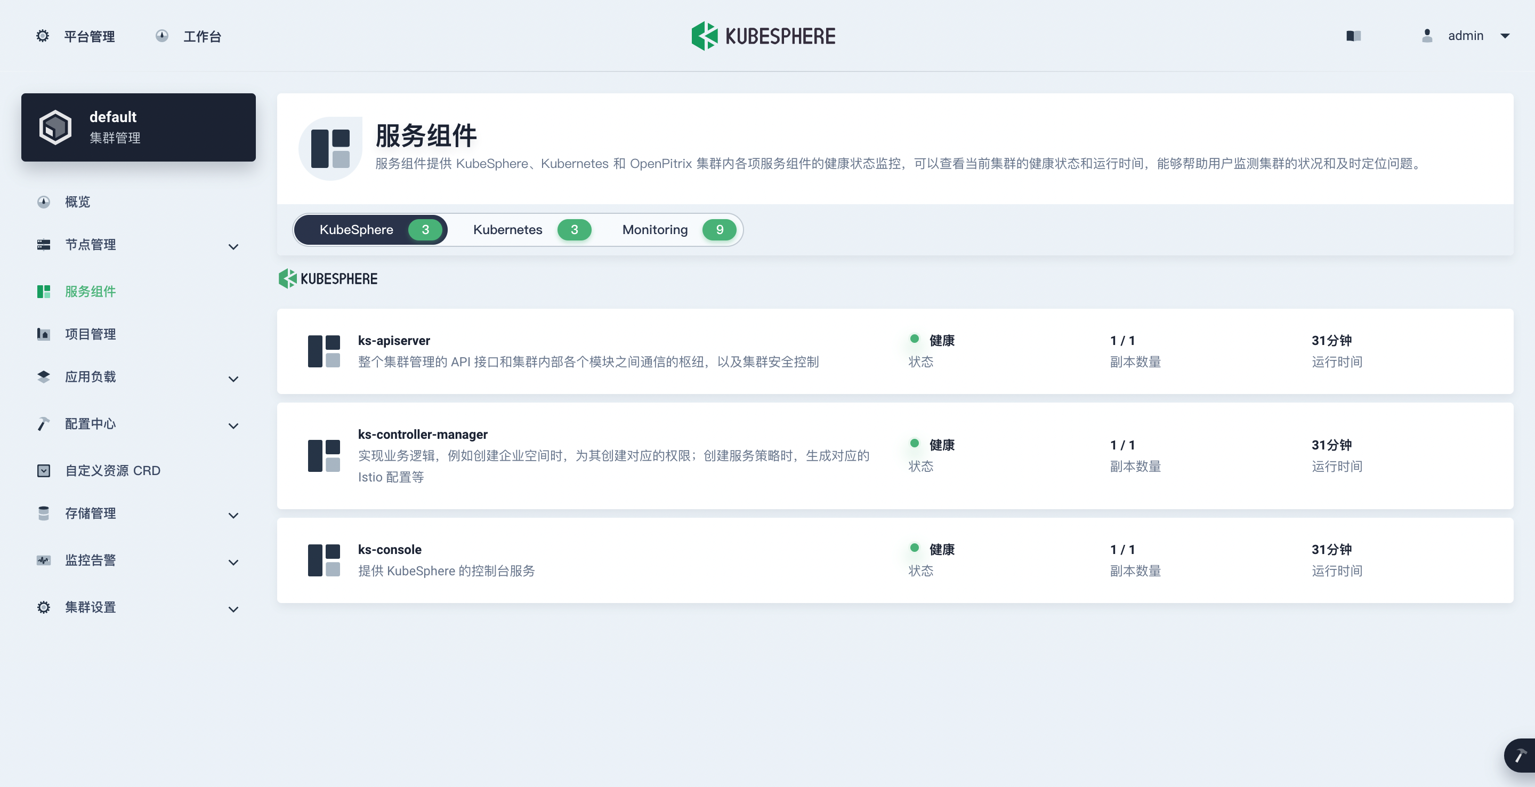Image resolution: width=1535 pixels, height=787 pixels.
Task: Click the KubeSphere logo in header
Action: coord(763,36)
